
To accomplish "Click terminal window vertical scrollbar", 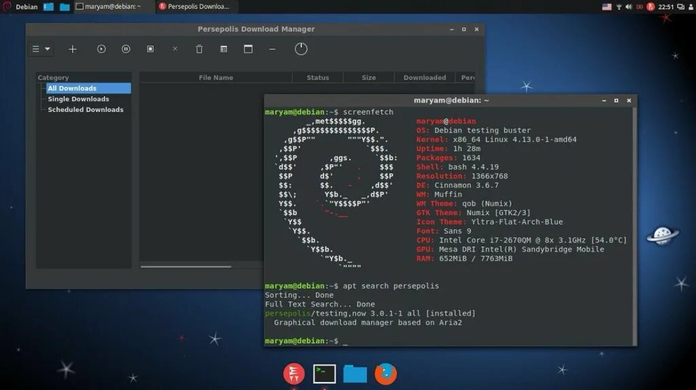I will 634,226.
